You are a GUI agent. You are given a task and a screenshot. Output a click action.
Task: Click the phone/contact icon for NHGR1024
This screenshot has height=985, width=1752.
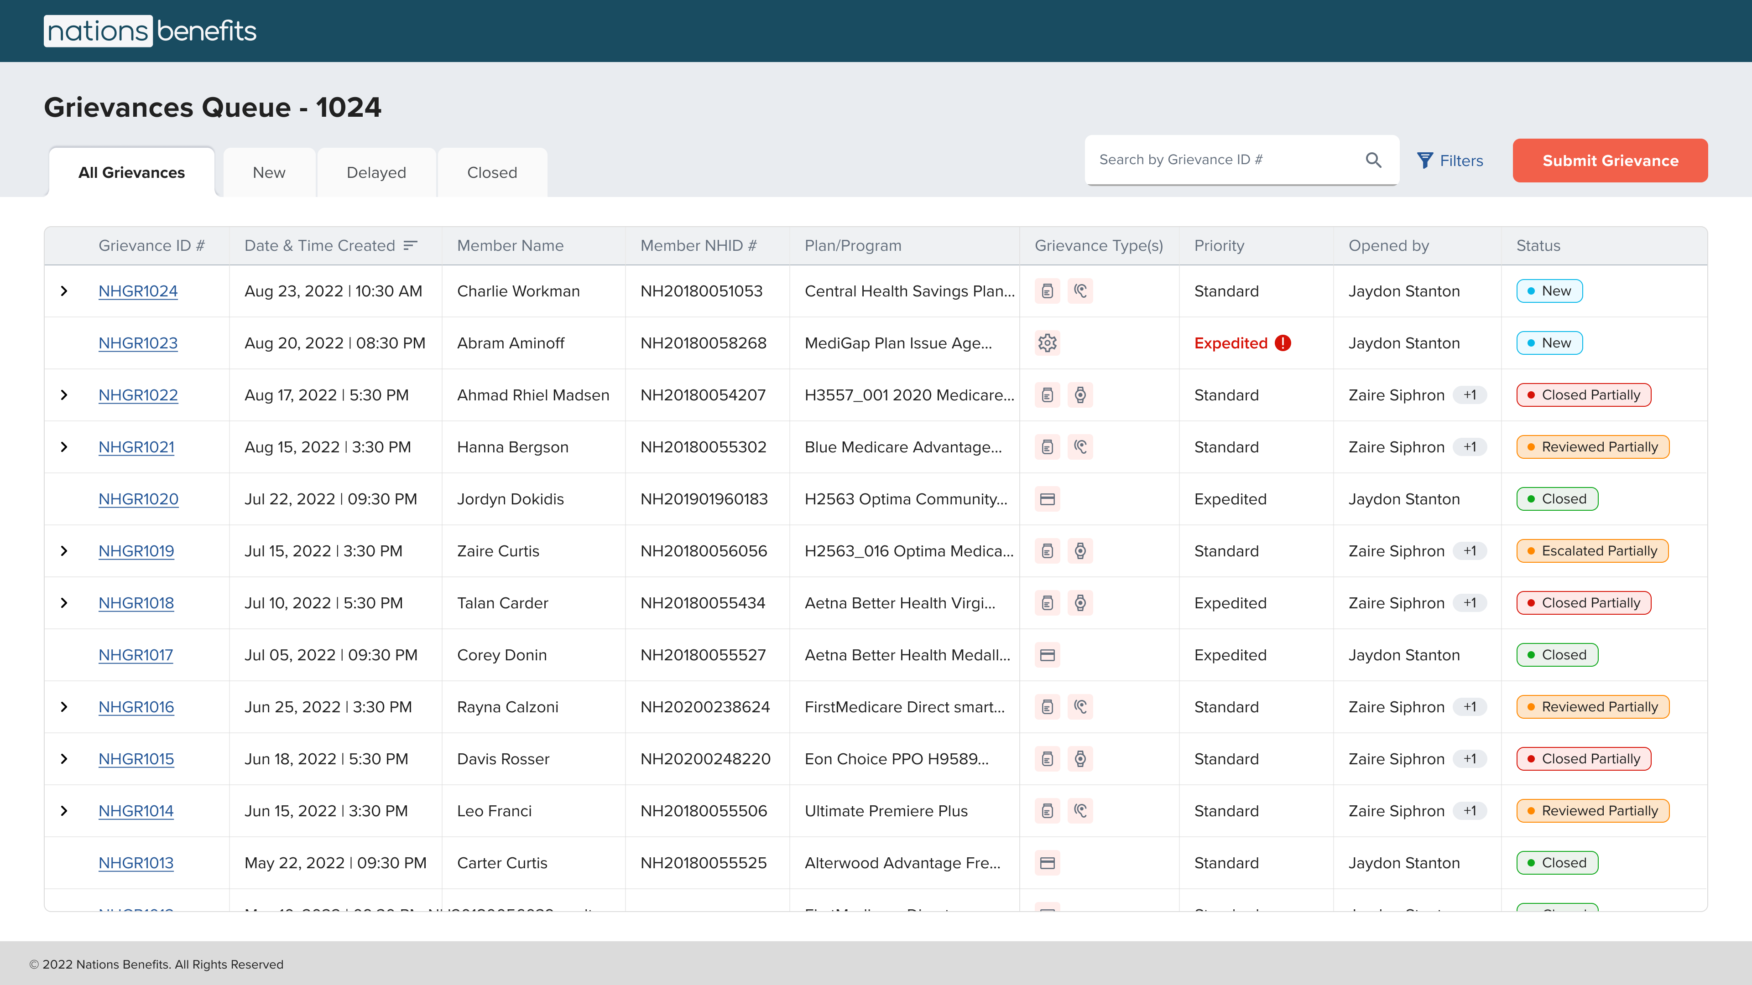1080,291
